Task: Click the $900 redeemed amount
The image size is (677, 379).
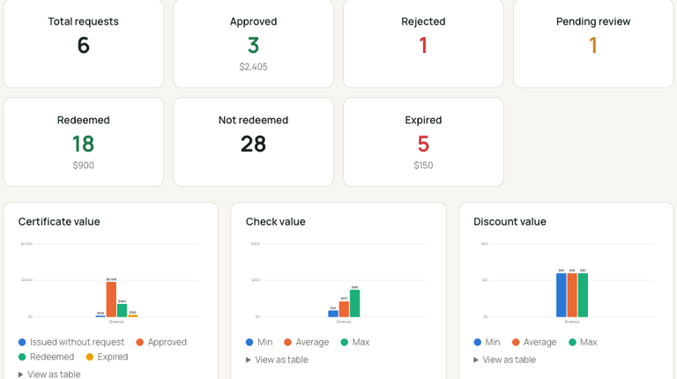Action: pos(84,165)
